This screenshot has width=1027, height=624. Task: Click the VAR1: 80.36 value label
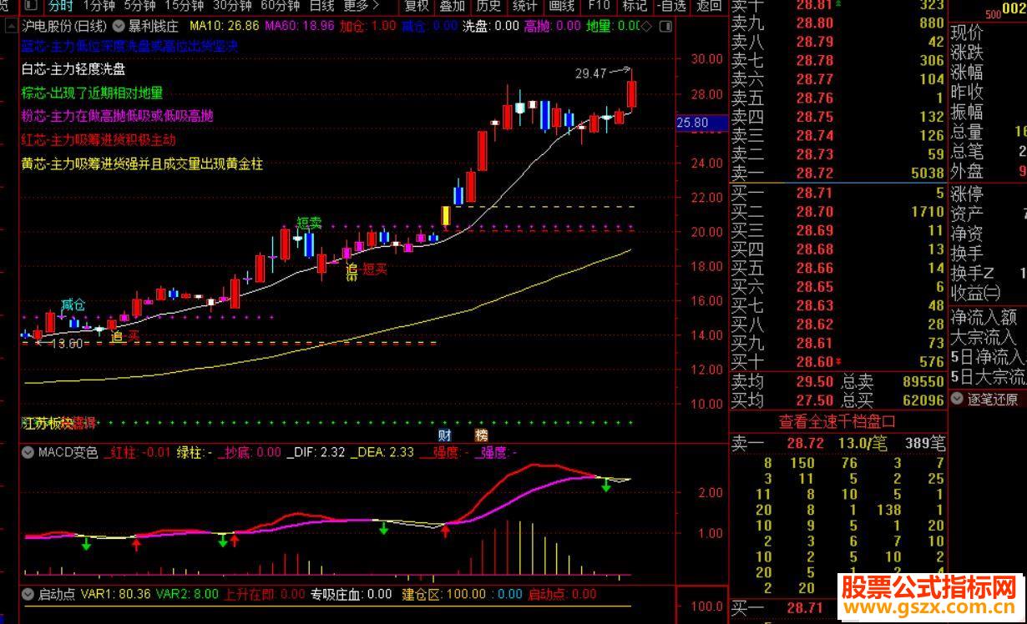(x=115, y=594)
